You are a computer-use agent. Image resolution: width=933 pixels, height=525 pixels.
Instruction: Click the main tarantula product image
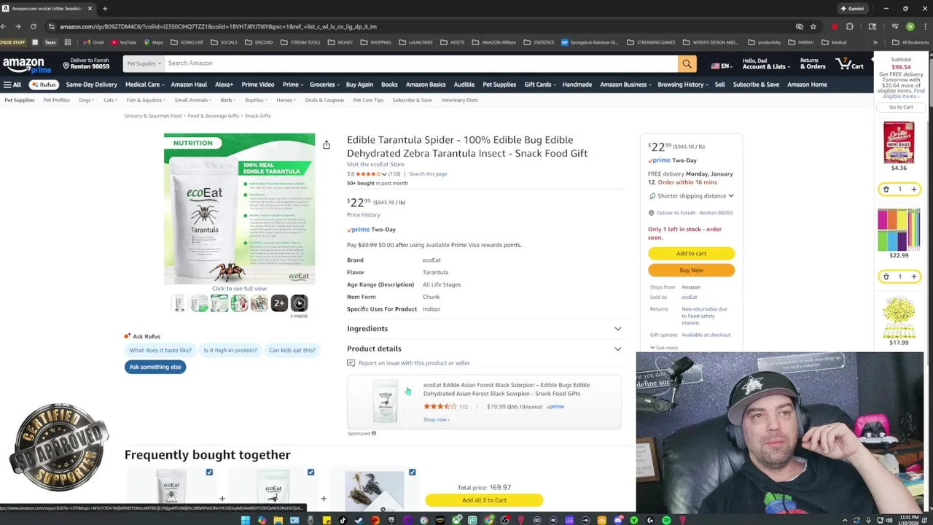(x=239, y=209)
